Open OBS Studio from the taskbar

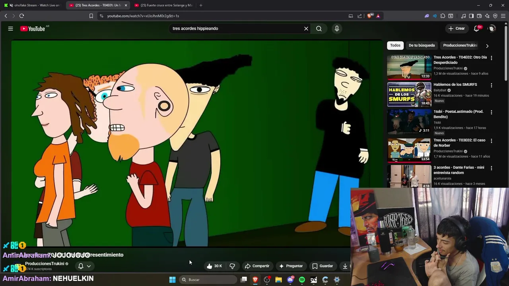coord(267,280)
